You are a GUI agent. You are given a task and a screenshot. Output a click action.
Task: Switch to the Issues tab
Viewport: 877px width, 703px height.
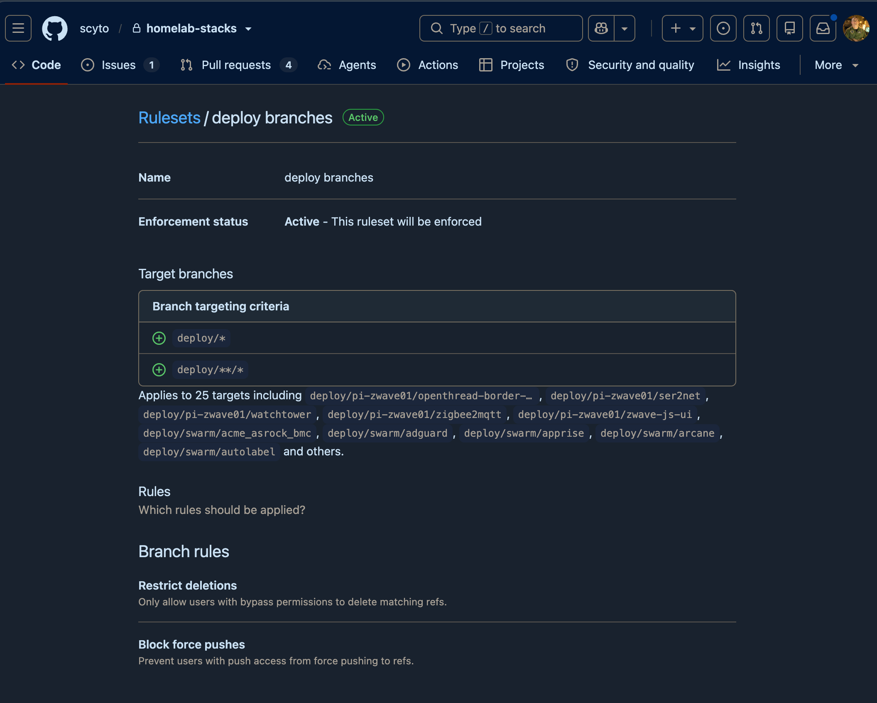pyautogui.click(x=120, y=65)
